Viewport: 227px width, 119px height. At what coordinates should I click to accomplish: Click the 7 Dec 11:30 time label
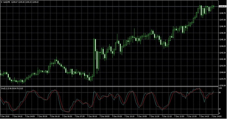coord(154,116)
